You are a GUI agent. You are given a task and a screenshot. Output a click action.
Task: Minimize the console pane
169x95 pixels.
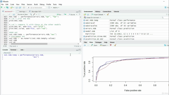(x=77, y=50)
